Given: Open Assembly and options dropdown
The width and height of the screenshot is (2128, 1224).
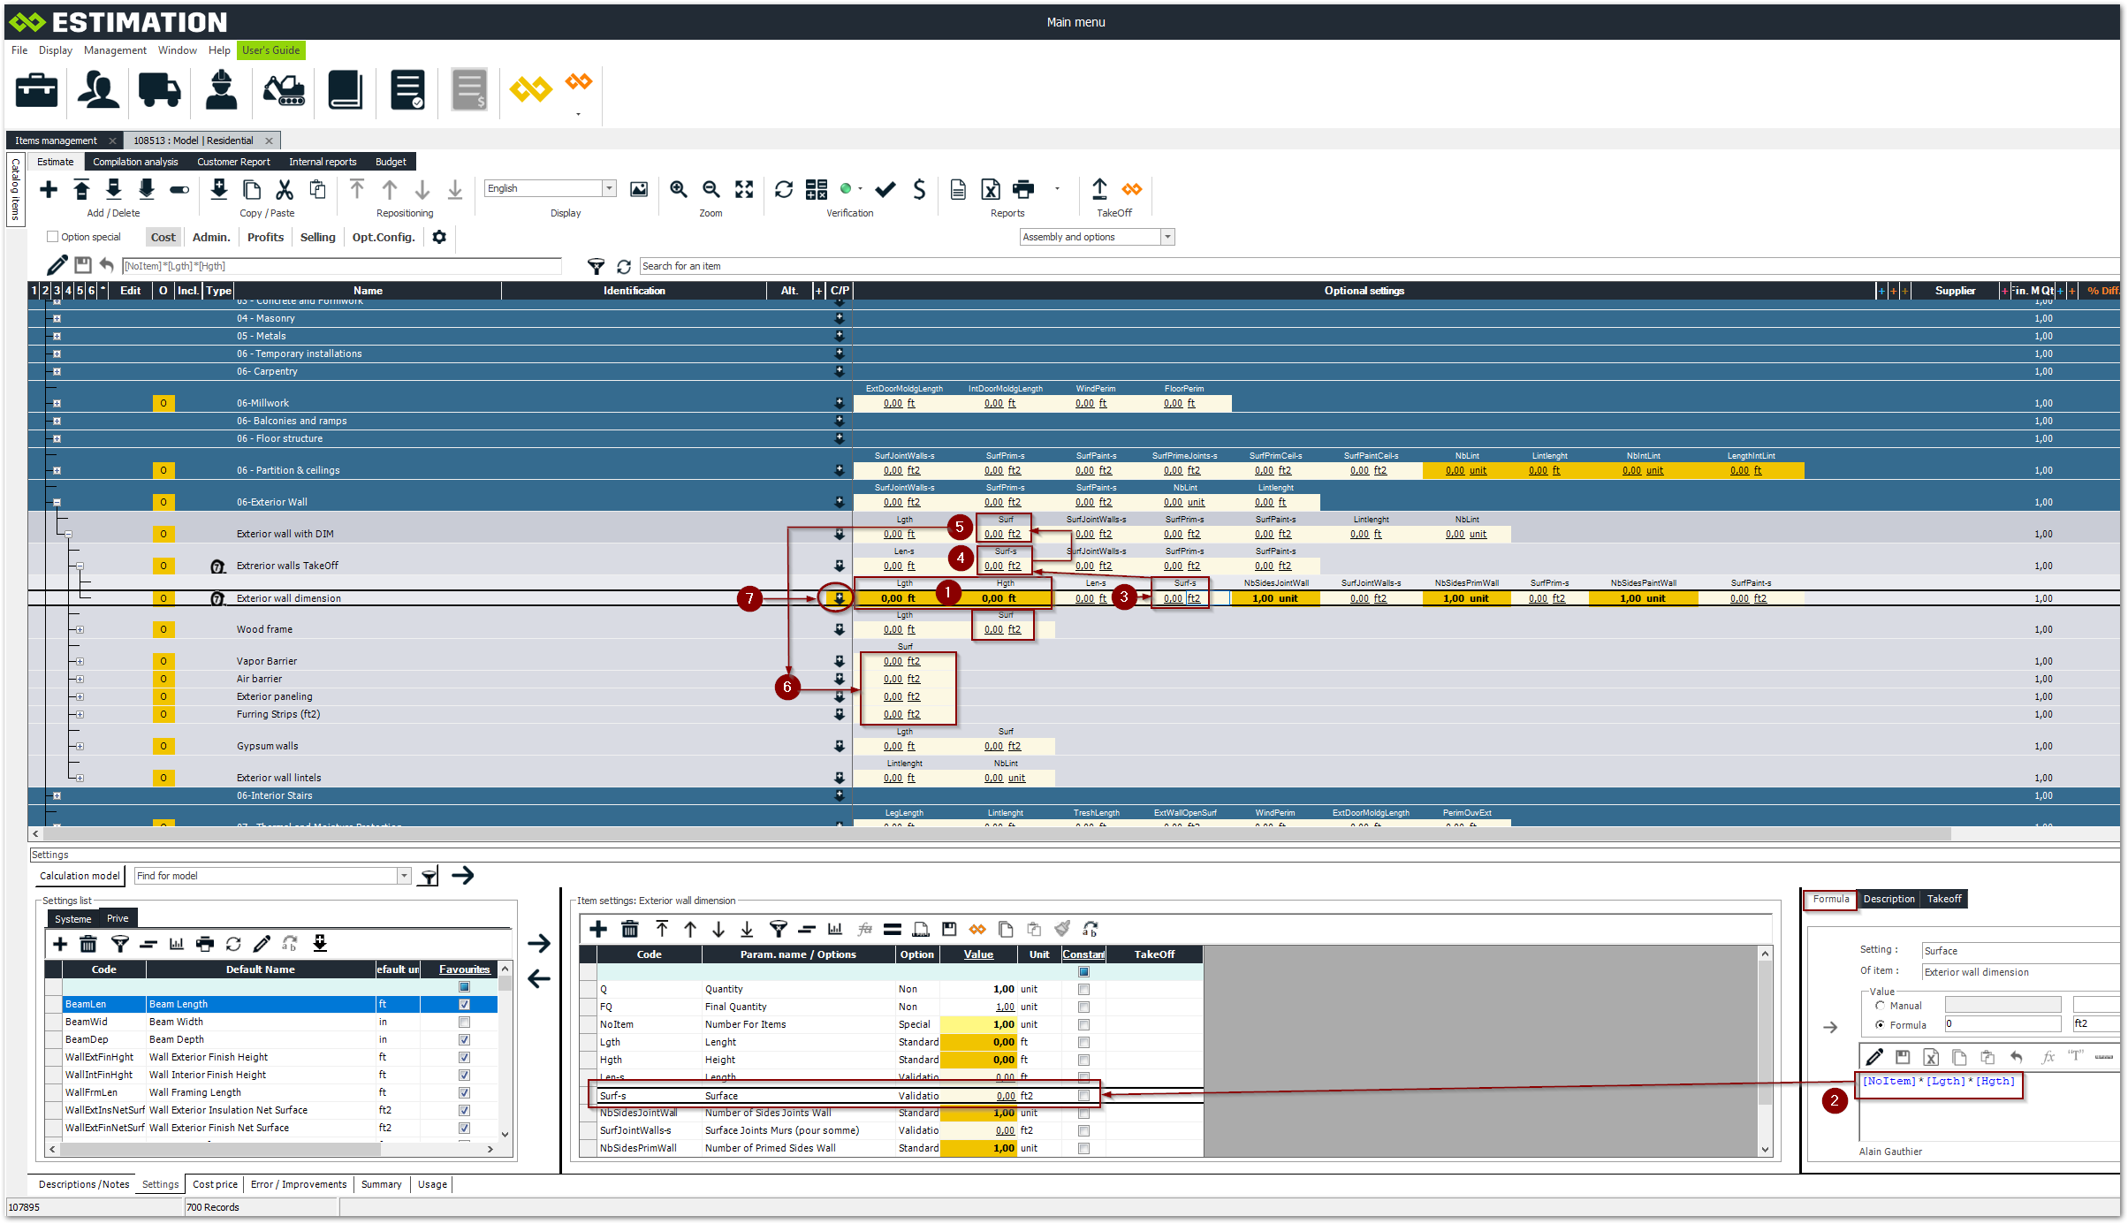Looking at the screenshot, I should (x=1167, y=237).
